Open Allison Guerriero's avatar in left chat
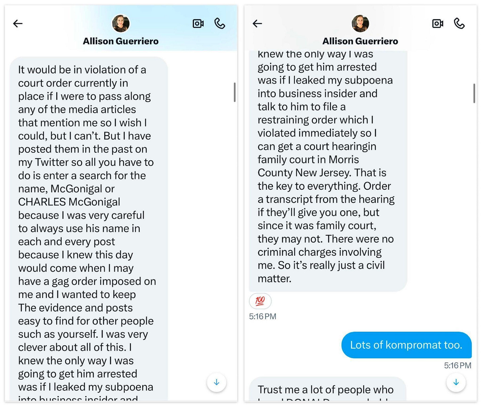Viewport: 482px width, 407px height. pos(121,24)
